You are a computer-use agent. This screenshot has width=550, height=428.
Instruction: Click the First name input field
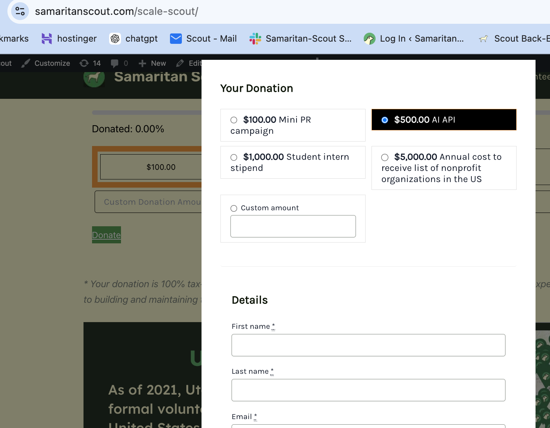pos(369,345)
